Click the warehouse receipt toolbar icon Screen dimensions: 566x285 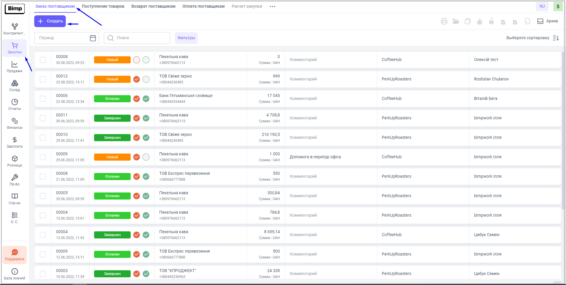tap(479, 21)
